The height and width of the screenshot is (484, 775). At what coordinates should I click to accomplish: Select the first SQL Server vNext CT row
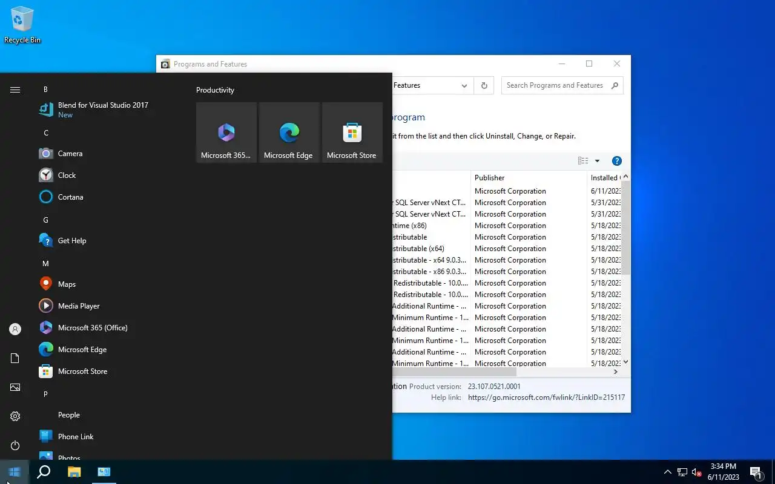click(507, 203)
